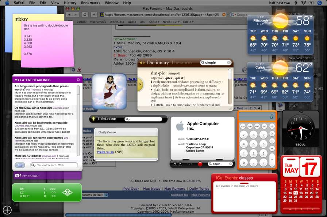Open the Mac News footer link
The width and height of the screenshot is (327, 217).
[x=151, y=189]
